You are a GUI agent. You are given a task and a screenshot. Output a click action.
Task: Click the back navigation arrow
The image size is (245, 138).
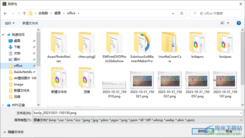[5, 13]
